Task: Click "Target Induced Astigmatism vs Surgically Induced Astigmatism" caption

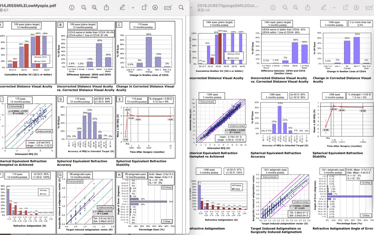Action: 276,230
